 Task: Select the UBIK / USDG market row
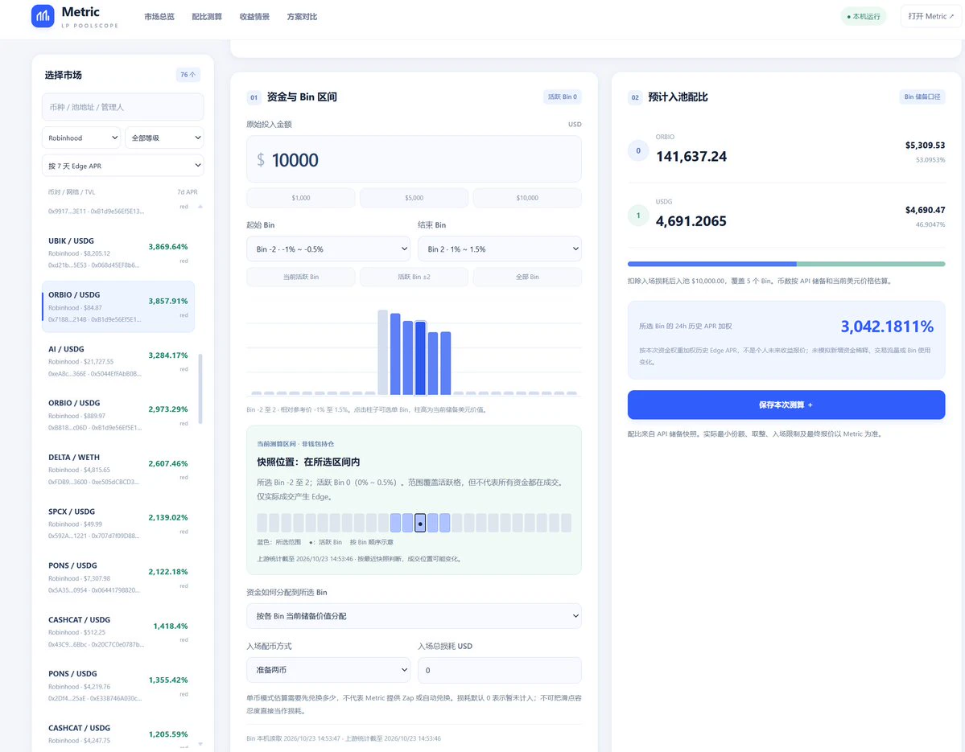click(x=118, y=253)
